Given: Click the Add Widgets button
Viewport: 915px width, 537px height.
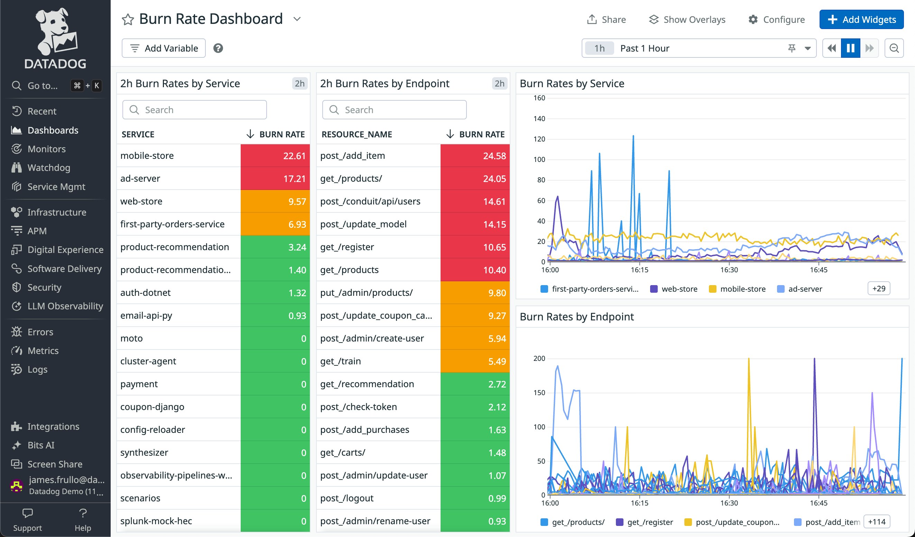Looking at the screenshot, I should (x=861, y=19).
